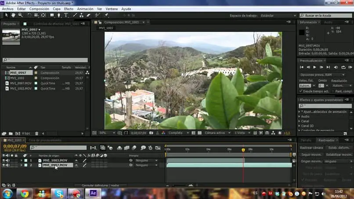Choose the Pen tool
This screenshot has width=354, height=199.
click(x=60, y=15)
